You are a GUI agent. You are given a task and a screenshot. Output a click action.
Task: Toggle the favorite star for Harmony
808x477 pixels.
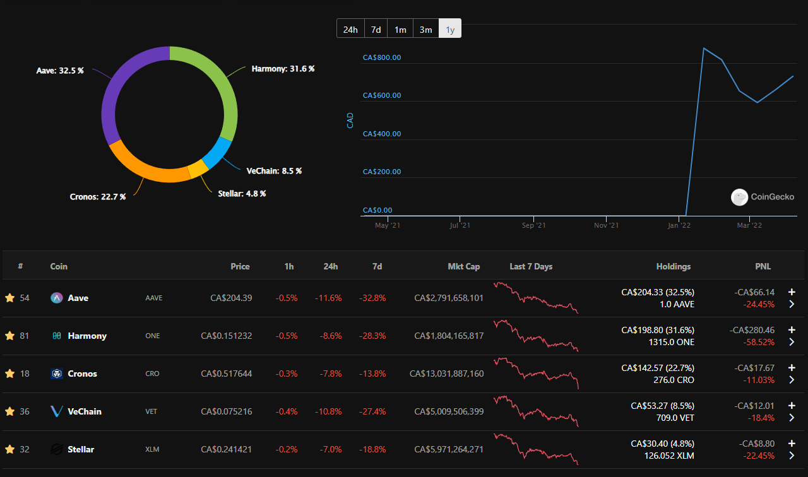click(x=9, y=336)
